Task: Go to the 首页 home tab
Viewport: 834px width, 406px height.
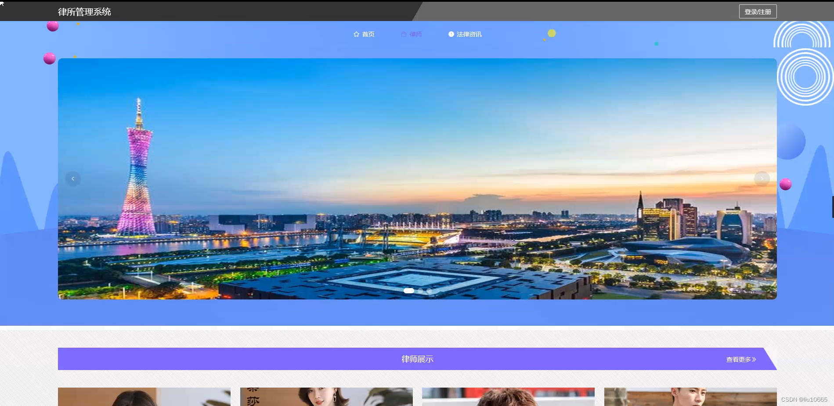Action: click(364, 34)
